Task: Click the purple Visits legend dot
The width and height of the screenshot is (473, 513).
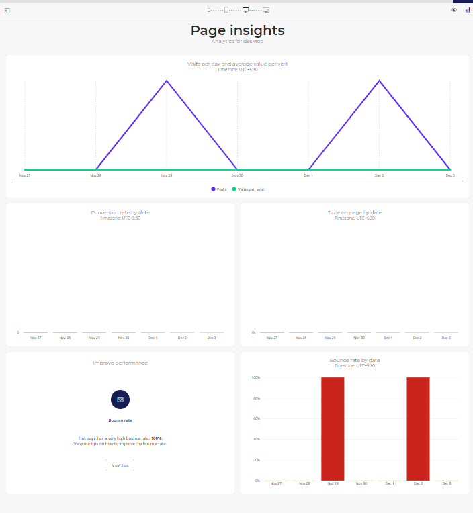Action: tap(213, 189)
